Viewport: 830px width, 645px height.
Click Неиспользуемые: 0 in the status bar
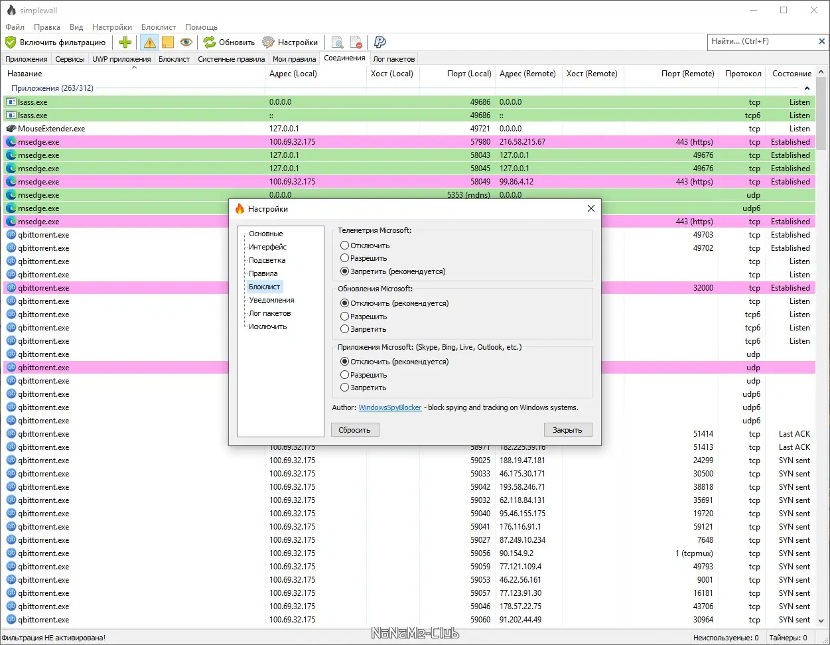[726, 638]
